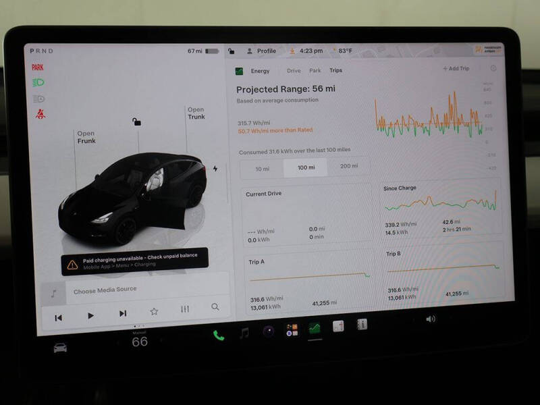Screen dimensions: 540x405
Task: Open the Camera app in dock
Action: pos(268,331)
